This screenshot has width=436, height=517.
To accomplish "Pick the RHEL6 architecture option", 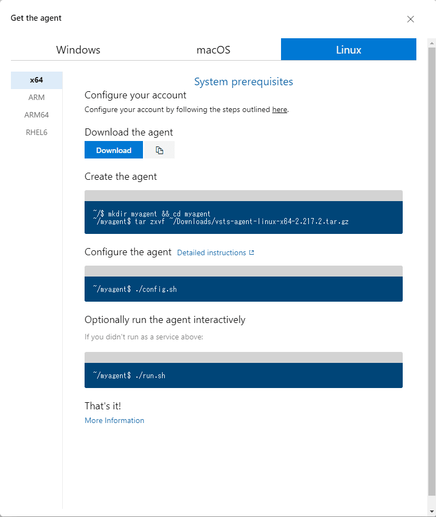I will (37, 132).
